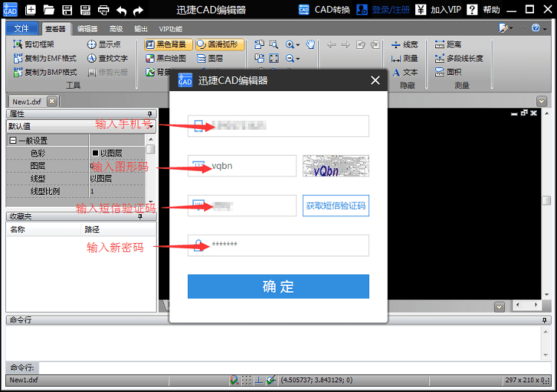This screenshot has width=557, height=392.
Task: Open the 默认值 properties dropdown
Action: 81,126
